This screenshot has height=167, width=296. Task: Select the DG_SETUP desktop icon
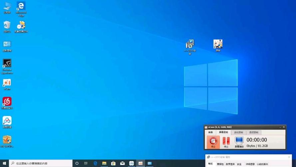7,141
